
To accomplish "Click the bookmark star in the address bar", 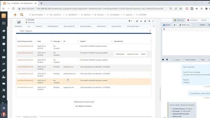I will (181, 9).
